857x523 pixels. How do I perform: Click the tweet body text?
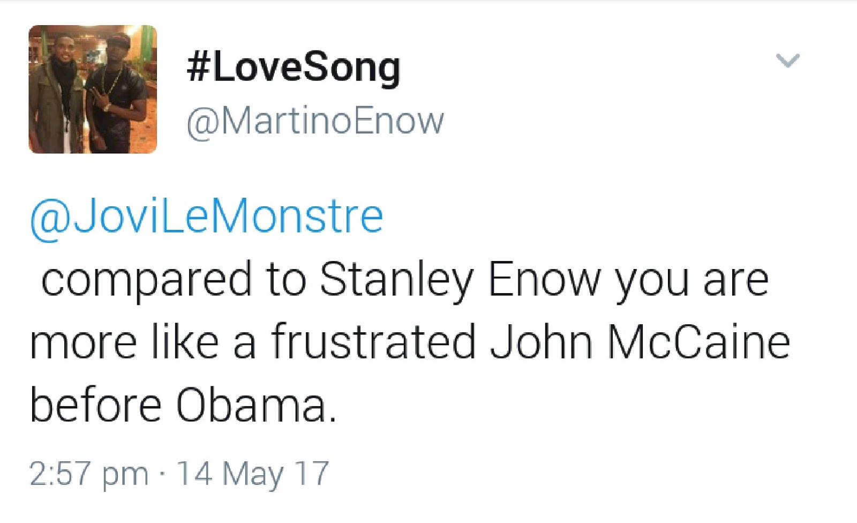click(x=396, y=338)
